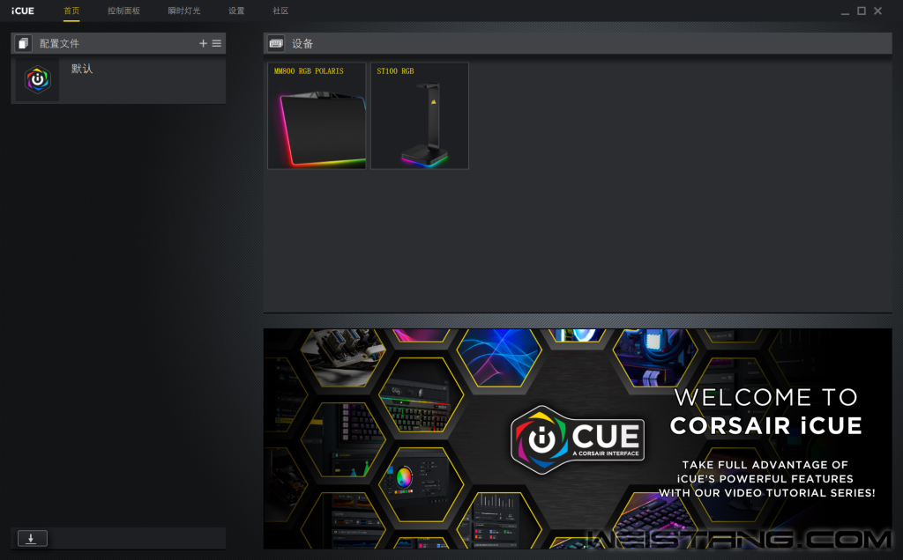The image size is (903, 560).
Task: Minimize the iCUE window
Action: (x=845, y=11)
